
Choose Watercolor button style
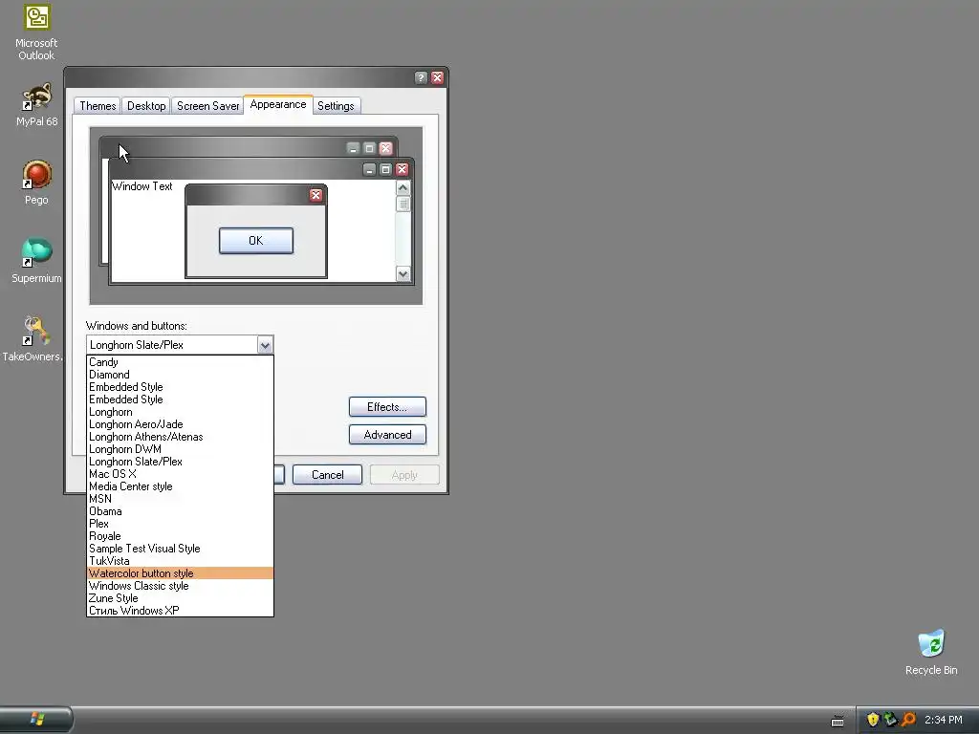pos(180,573)
